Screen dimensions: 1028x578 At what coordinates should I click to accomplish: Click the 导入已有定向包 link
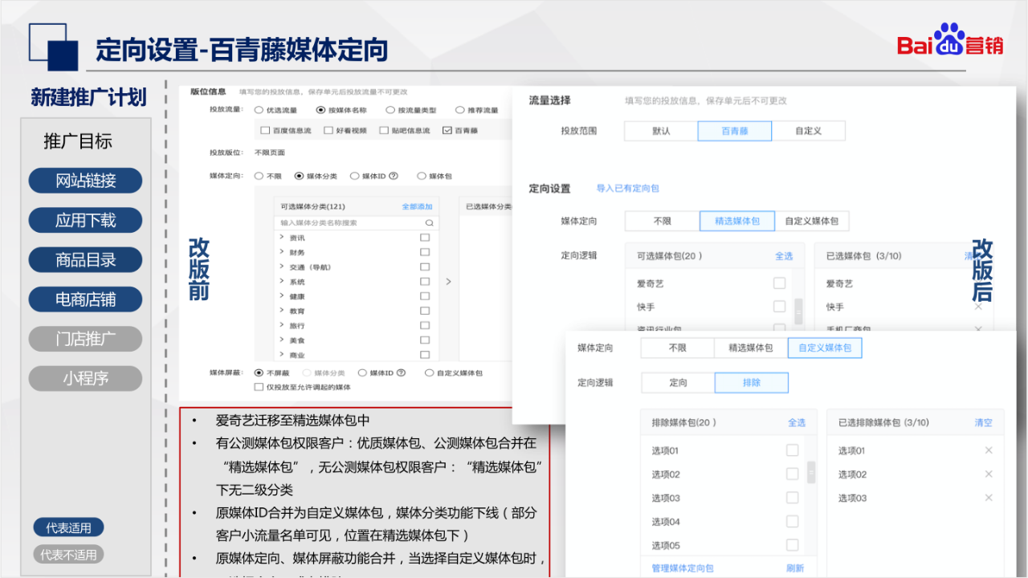tap(628, 189)
